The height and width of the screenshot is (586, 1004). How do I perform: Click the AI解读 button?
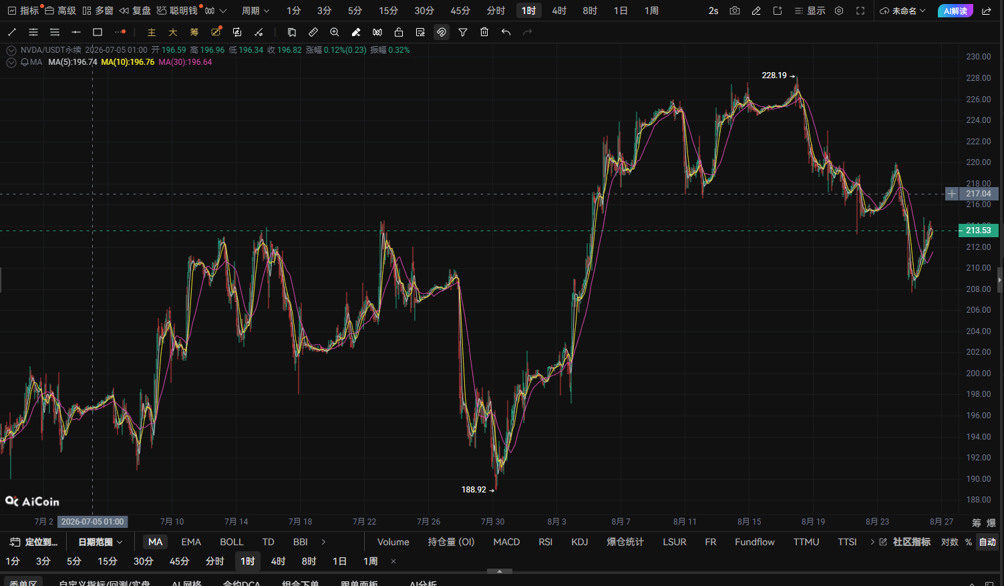[955, 11]
